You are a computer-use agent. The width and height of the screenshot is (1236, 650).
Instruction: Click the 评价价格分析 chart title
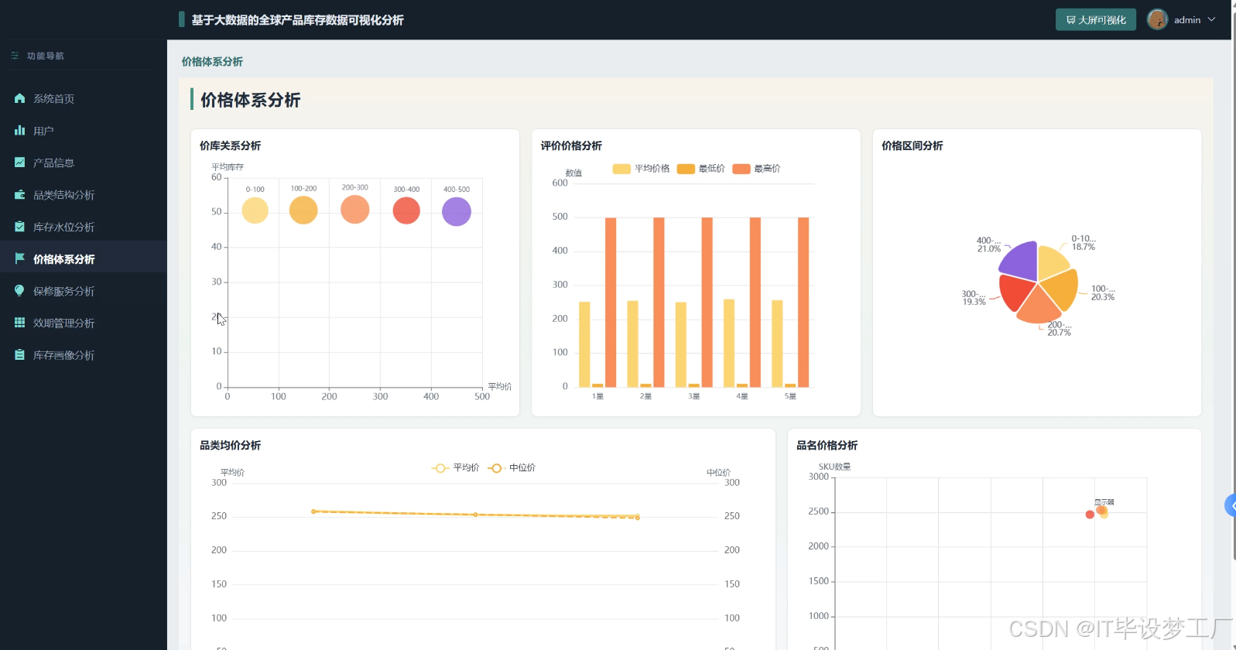[x=571, y=145]
